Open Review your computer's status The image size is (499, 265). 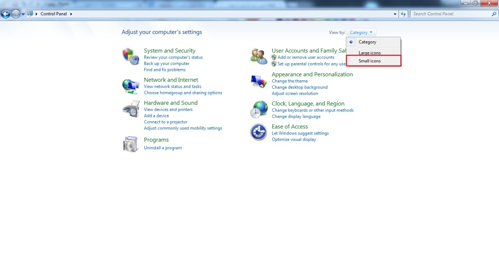(173, 57)
